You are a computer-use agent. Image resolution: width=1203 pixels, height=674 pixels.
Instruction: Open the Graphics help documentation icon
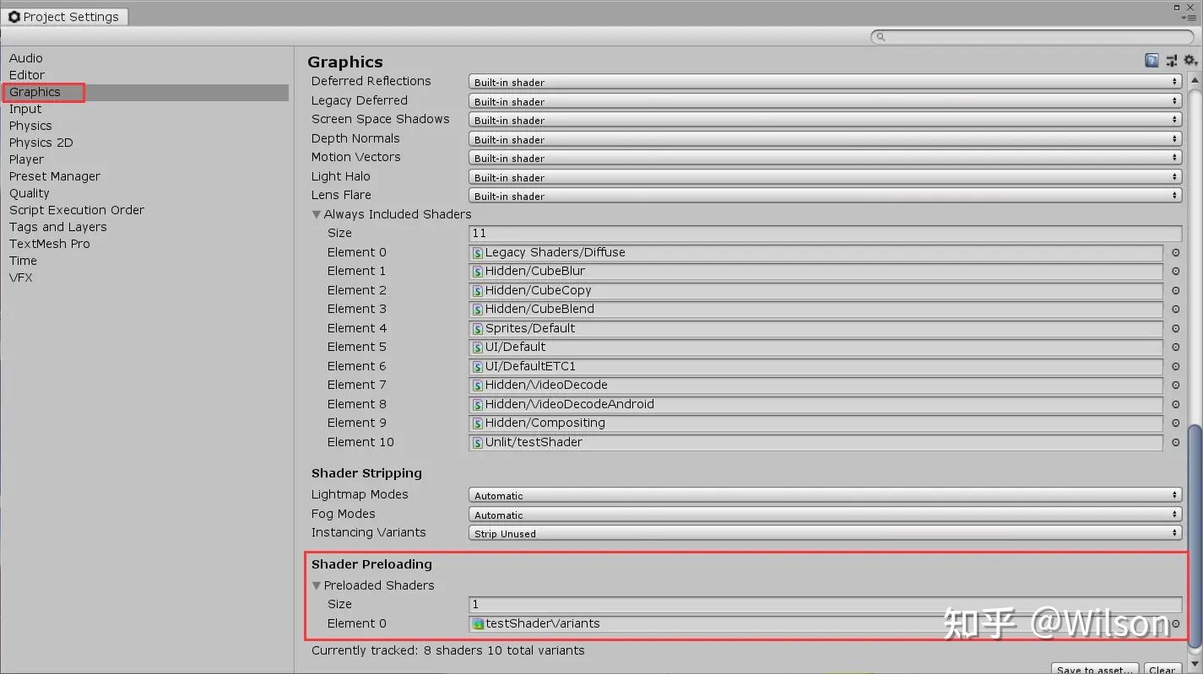[x=1152, y=60]
